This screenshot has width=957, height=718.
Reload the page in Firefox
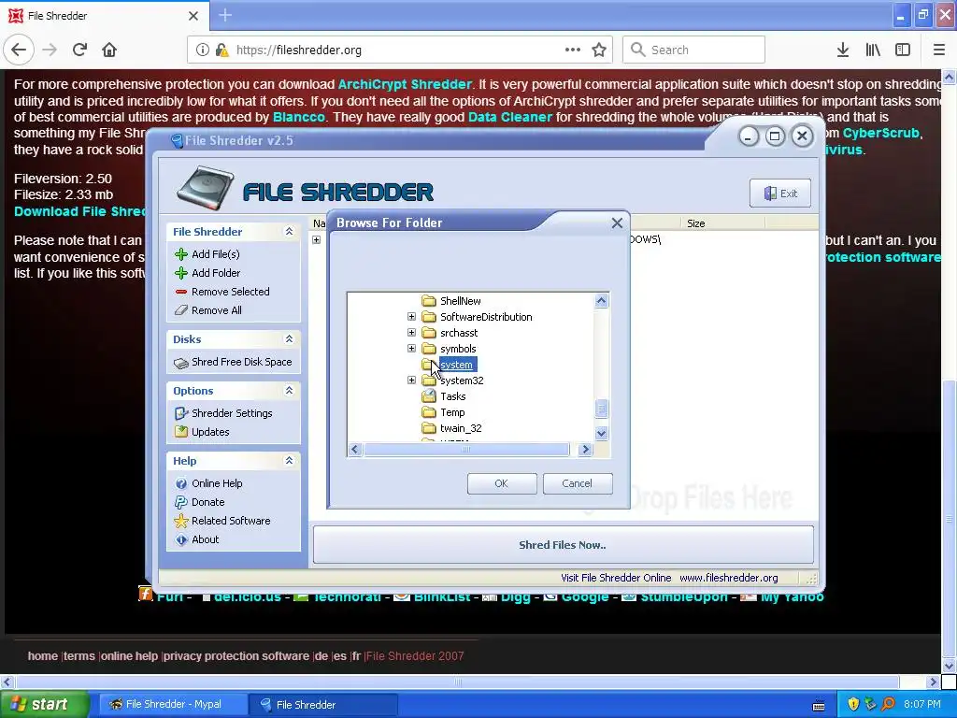click(x=80, y=50)
